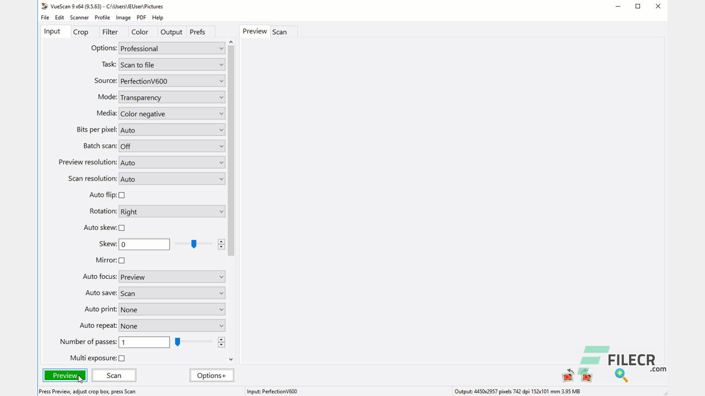
Task: Enable Multi exposure checkbox
Action: click(x=122, y=358)
